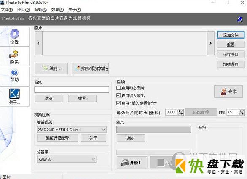Open the 文件(F) menu
This screenshot has width=247, height=179.
point(7,10)
